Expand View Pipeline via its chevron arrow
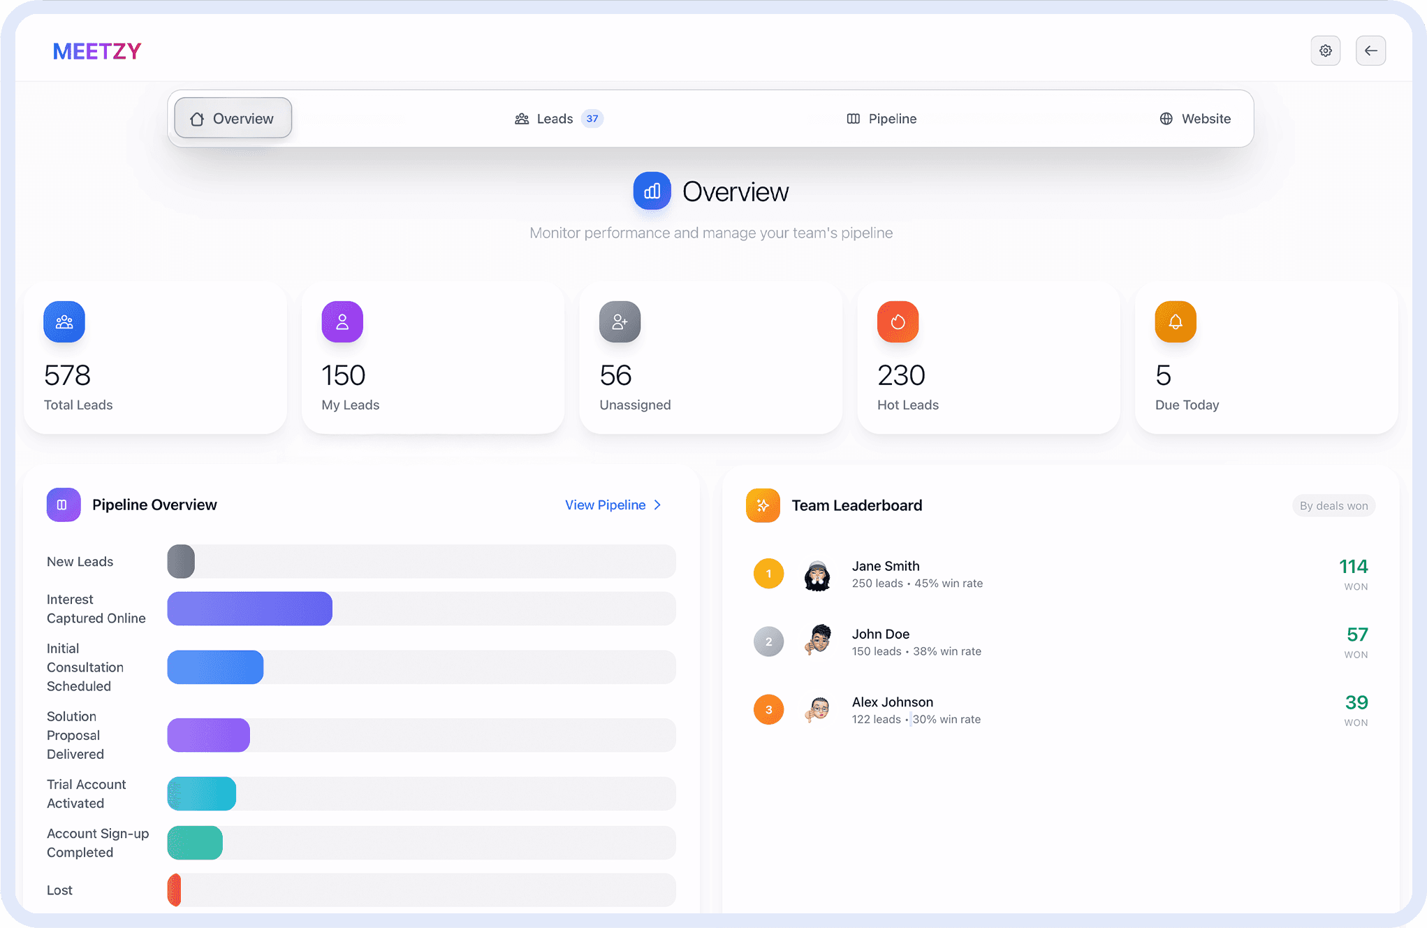Viewport: 1427px width, 928px height. coord(657,505)
